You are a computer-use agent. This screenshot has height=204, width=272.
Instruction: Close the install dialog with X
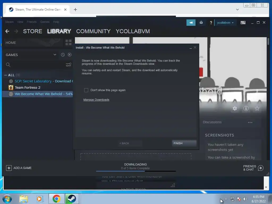pyautogui.click(x=195, y=48)
